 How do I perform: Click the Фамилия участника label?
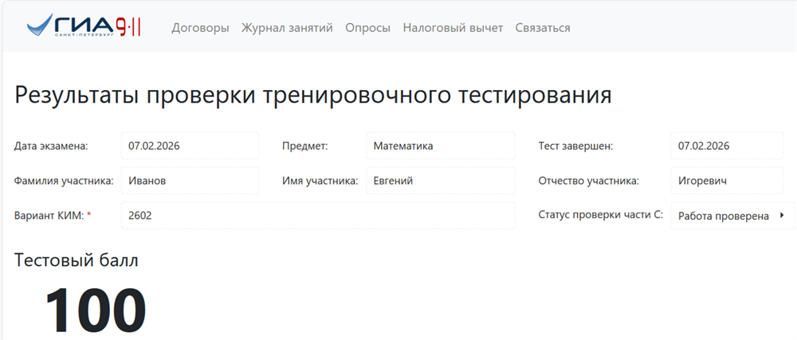[x=64, y=181]
